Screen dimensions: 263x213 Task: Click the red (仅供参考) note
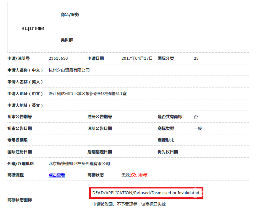(139, 175)
